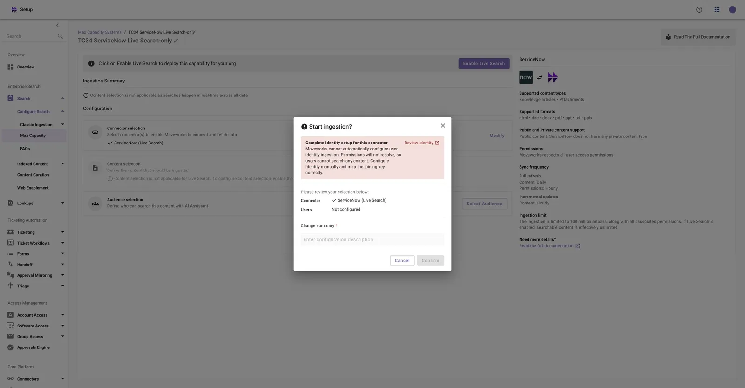Click the ServiceNow 'now' logo
745x388 pixels.
[x=526, y=77]
